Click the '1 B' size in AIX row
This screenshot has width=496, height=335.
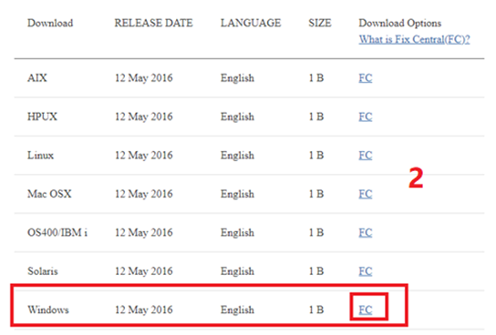coord(316,77)
